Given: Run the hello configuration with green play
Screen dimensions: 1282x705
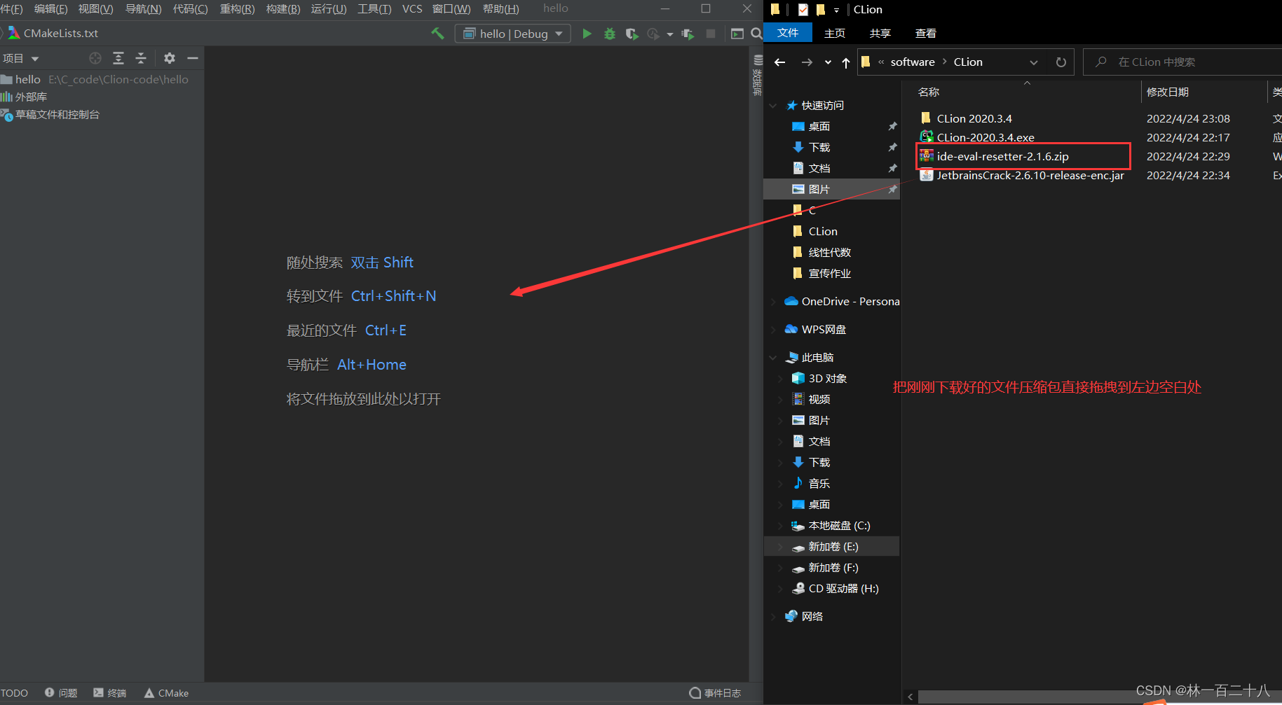Looking at the screenshot, I should coord(587,34).
